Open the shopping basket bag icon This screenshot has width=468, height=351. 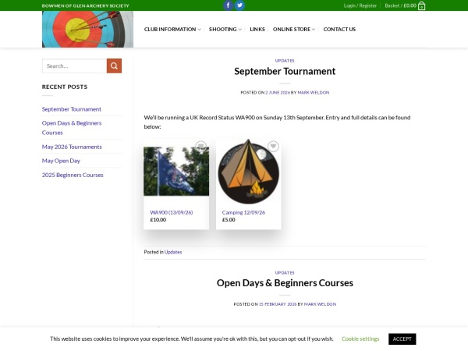421,5
